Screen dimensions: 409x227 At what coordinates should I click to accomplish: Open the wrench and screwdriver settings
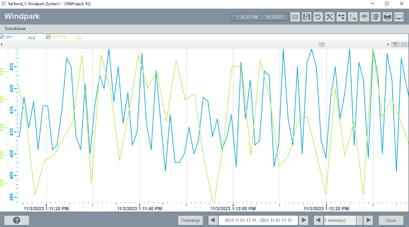pos(330,17)
